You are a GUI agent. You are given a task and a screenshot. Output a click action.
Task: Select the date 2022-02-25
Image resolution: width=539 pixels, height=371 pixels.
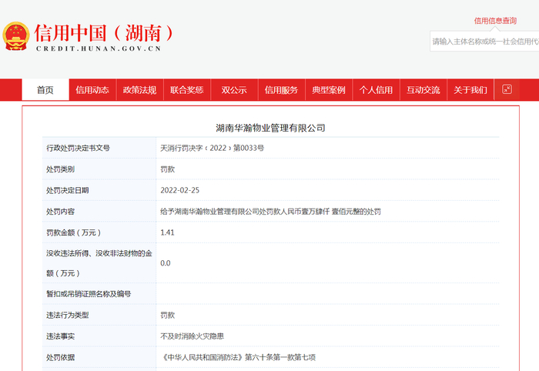pos(179,190)
